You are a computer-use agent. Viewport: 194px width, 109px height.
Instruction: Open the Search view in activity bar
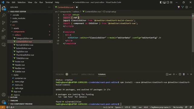coord(4,15)
